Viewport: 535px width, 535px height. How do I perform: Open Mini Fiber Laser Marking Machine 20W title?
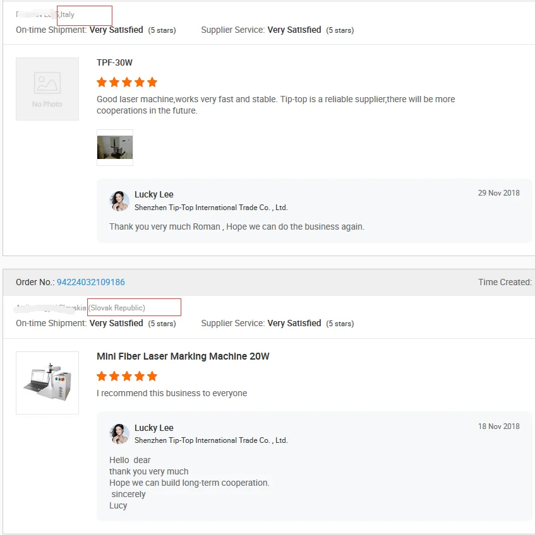[x=183, y=356]
